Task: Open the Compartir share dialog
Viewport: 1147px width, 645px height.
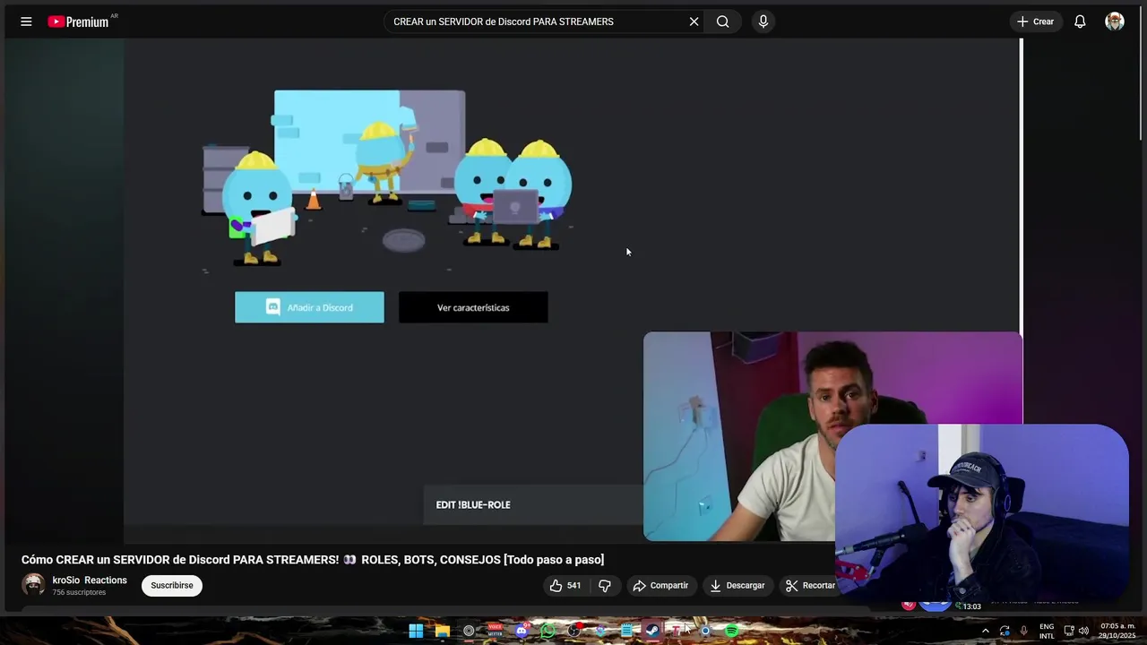Action: click(x=660, y=585)
